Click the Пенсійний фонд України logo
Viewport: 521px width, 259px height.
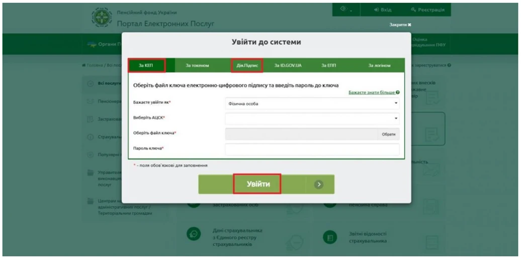[102, 17]
